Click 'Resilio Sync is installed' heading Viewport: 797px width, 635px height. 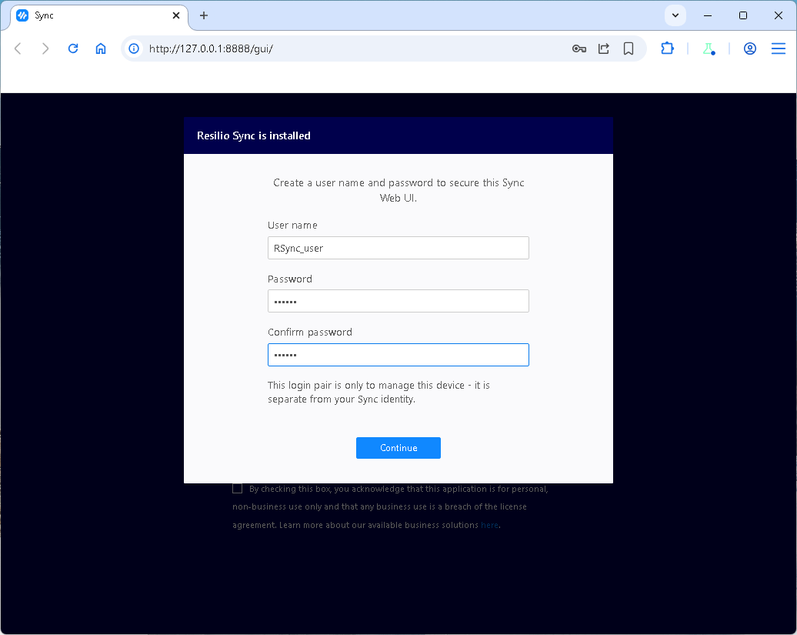tap(254, 135)
